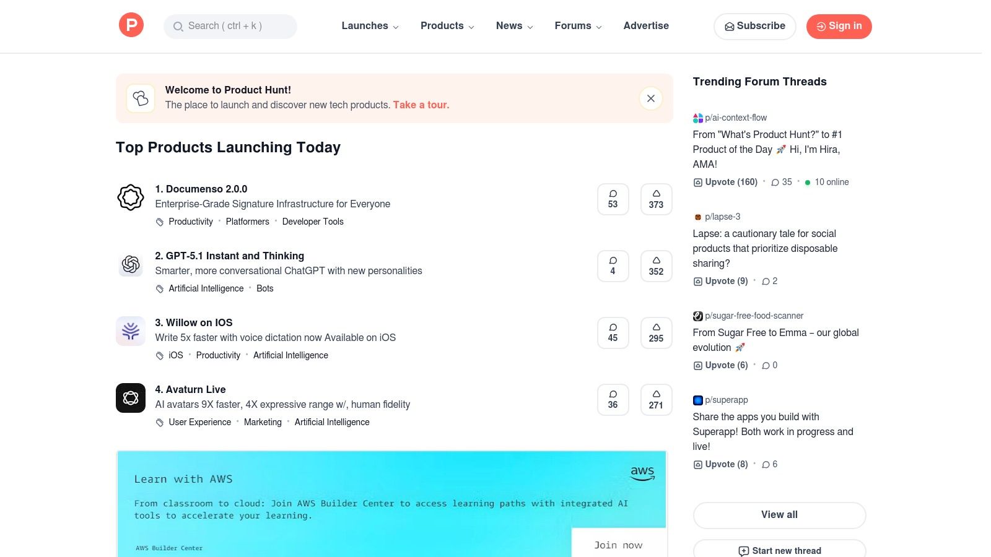Open From Sugar Free to Emma thread

(775, 340)
